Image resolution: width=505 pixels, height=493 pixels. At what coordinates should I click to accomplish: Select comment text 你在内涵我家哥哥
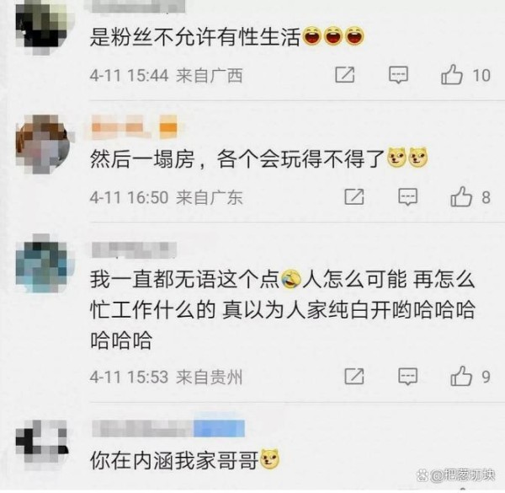pos(174,460)
